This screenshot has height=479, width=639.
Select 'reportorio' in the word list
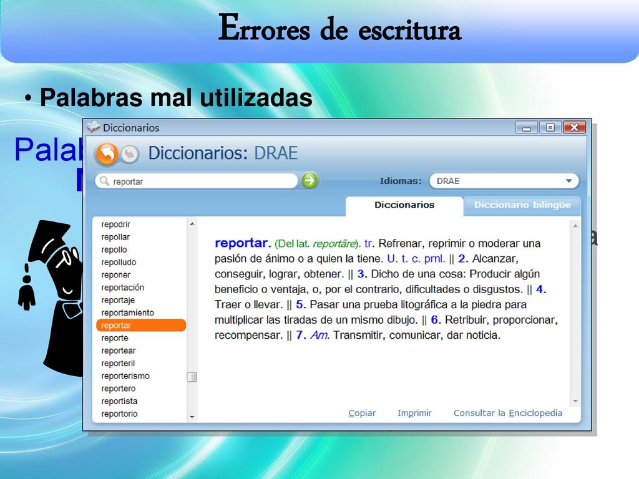click(119, 414)
